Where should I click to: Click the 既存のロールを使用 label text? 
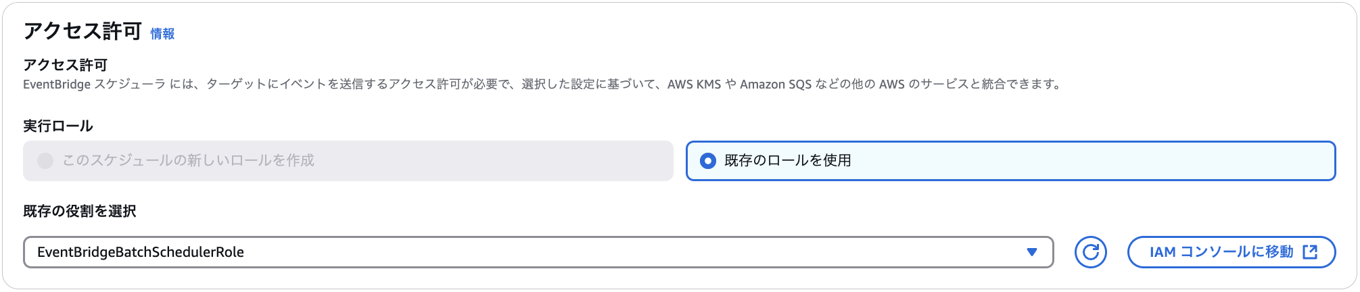pyautogui.click(x=787, y=161)
